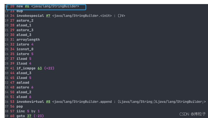Click bytecode offset 53
The height and width of the screenshot is (118, 208).
coord(12,102)
